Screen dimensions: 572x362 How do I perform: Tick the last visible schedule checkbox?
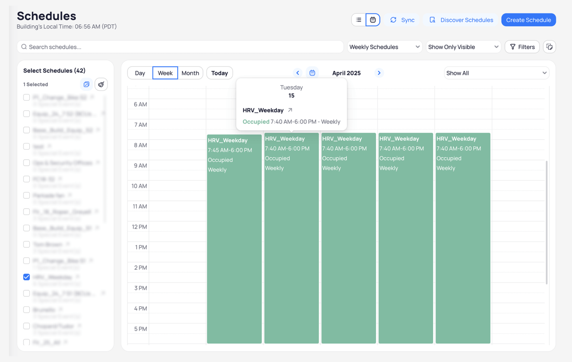26,342
